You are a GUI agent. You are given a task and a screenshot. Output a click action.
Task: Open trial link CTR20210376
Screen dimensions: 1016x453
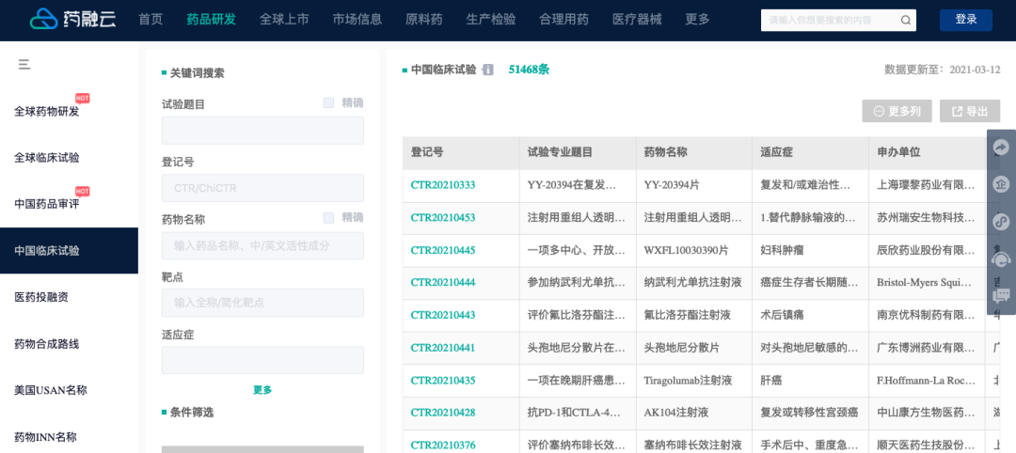pos(443,445)
